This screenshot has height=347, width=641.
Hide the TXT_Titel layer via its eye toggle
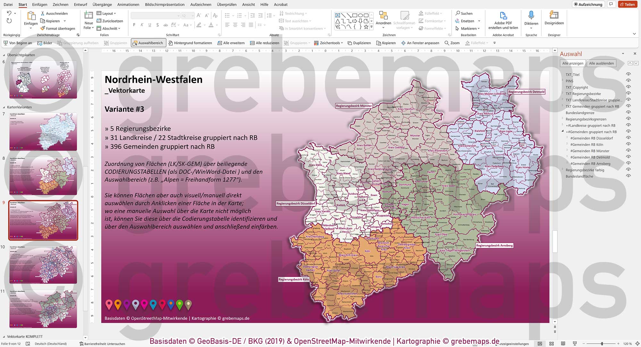[628, 74]
